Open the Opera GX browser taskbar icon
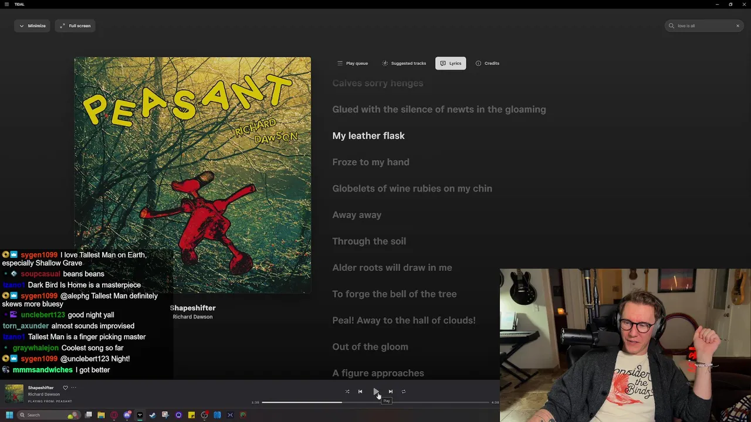Image resolution: width=751 pixels, height=422 pixels. point(114,415)
